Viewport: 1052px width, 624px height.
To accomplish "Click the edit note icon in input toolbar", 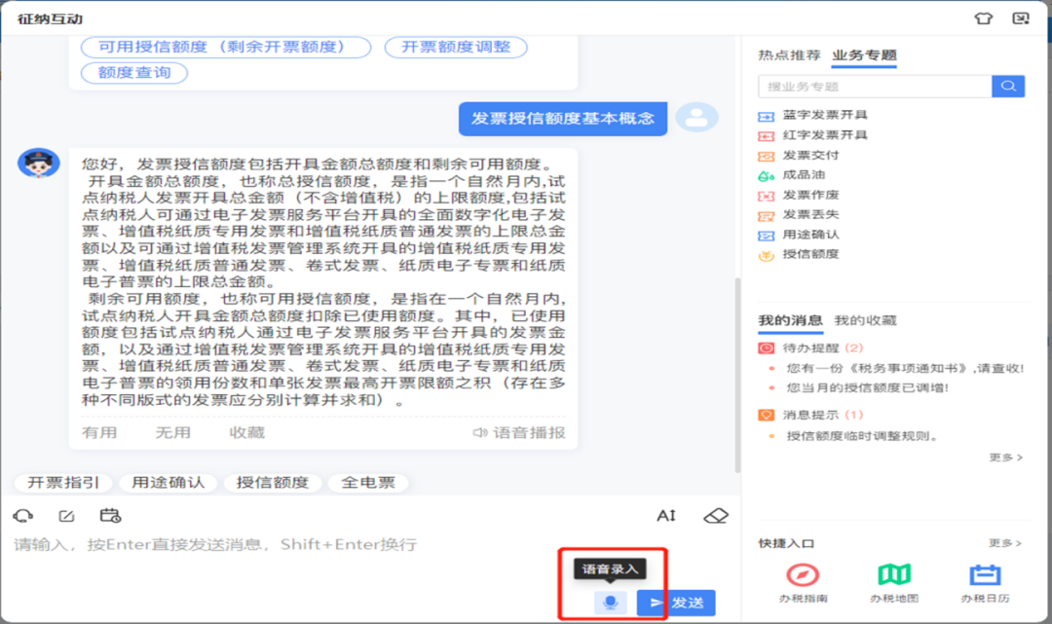I will (x=66, y=515).
